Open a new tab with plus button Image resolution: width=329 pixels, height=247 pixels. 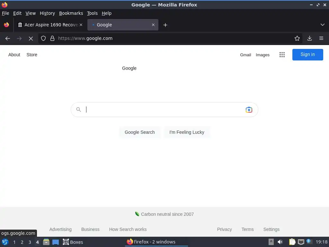pyautogui.click(x=165, y=25)
